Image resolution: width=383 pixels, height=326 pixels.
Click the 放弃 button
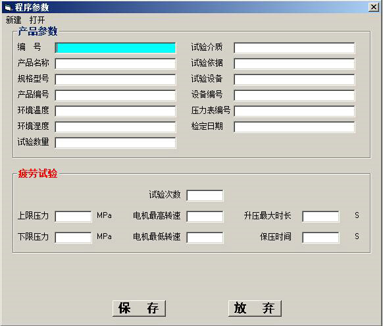pyautogui.click(x=255, y=308)
